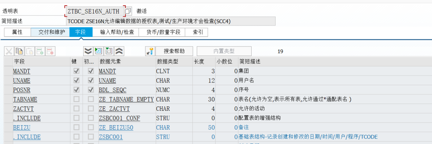Check key checkbox in TABNAME row
The width and height of the screenshot is (432, 144).
pyautogui.click(x=76, y=99)
